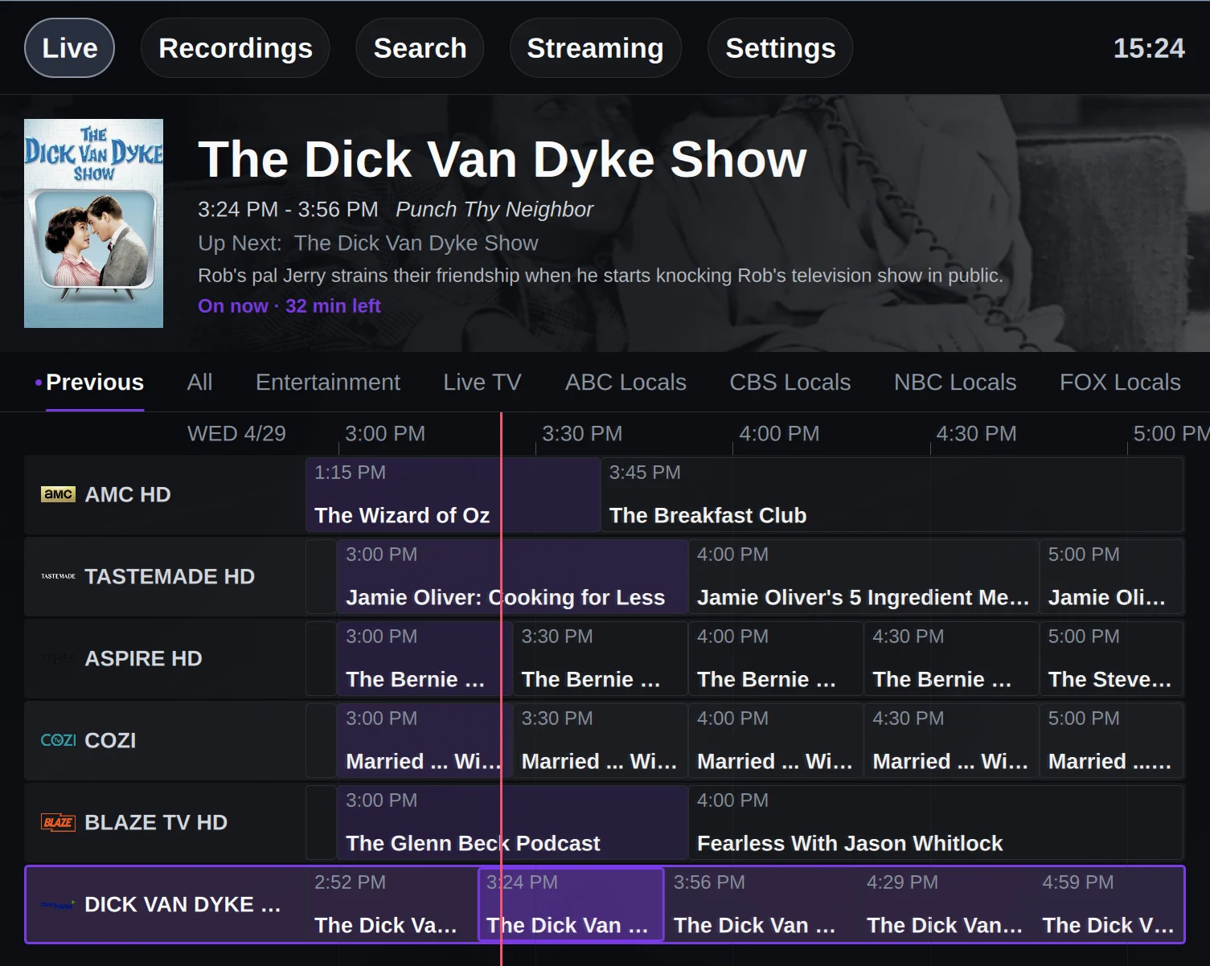
Task: Click the DICK VAN DYKE channel name
Action: pos(183,904)
